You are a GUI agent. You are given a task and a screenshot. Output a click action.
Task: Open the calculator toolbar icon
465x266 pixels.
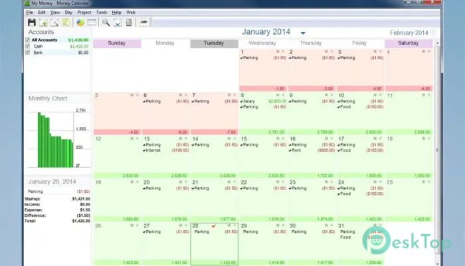pyautogui.click(x=129, y=22)
